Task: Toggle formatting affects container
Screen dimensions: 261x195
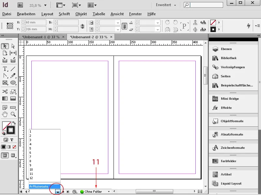Action: point(6,140)
